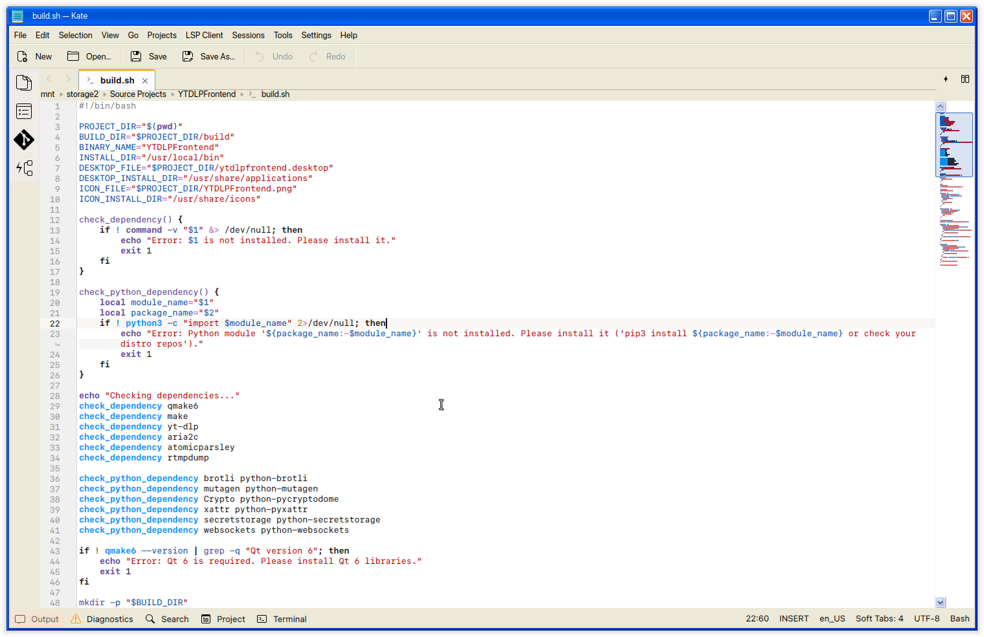
Task: Open the Soft Tabs: 4 indentation menu
Action: pos(880,619)
